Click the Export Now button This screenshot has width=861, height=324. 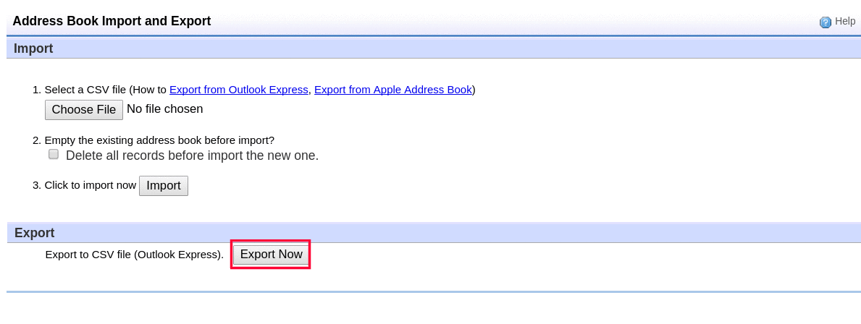271,255
